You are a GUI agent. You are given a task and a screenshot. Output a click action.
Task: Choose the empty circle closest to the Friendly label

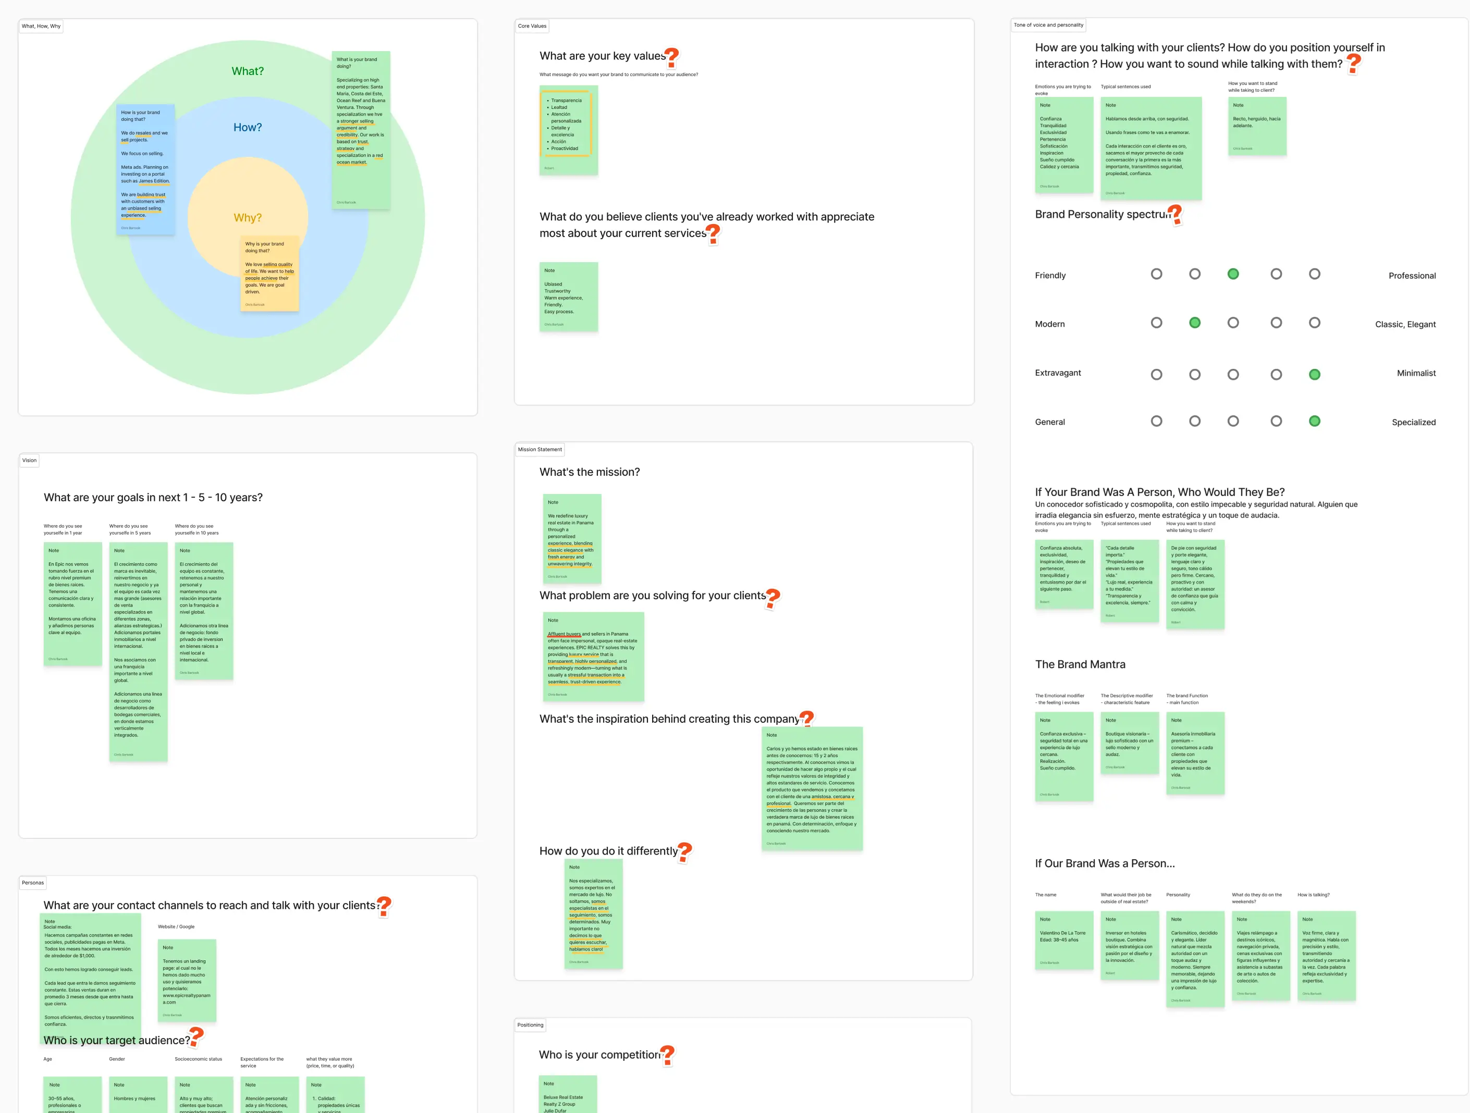point(1156,274)
